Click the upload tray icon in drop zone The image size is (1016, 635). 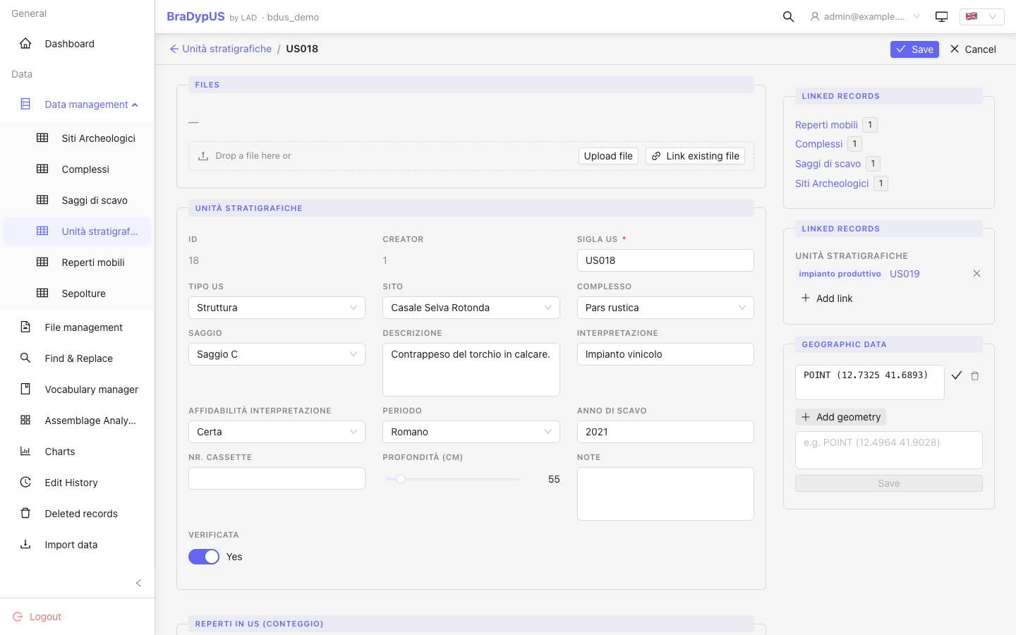tap(203, 156)
